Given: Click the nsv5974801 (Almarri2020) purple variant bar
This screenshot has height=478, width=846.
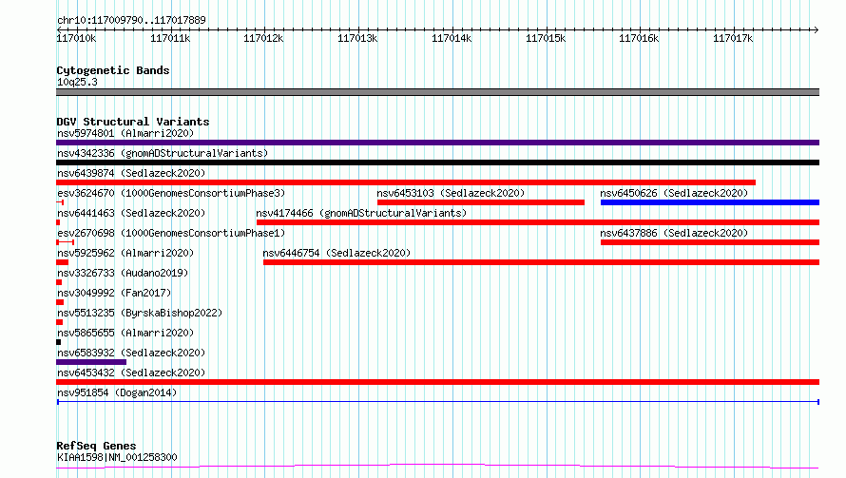Looking at the screenshot, I should pos(437,143).
